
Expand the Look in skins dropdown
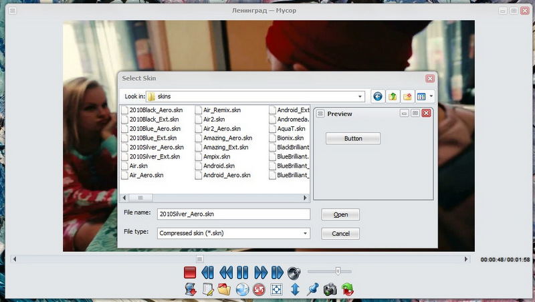pos(360,96)
